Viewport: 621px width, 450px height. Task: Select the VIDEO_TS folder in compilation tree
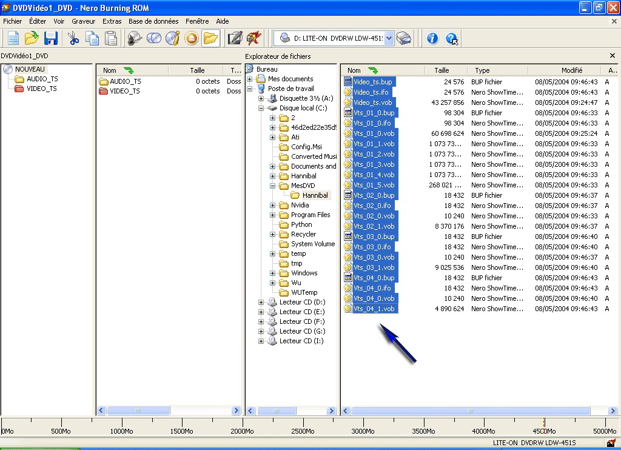tap(42, 89)
